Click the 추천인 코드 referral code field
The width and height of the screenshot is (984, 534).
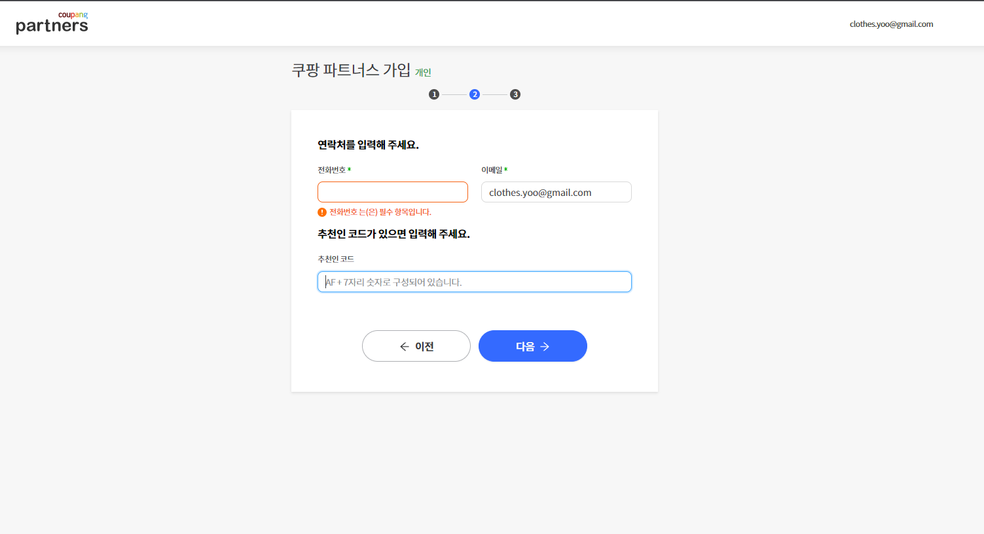[x=475, y=282]
